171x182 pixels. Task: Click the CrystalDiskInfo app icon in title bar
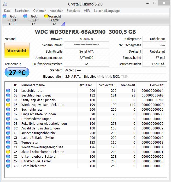tap(5, 4)
